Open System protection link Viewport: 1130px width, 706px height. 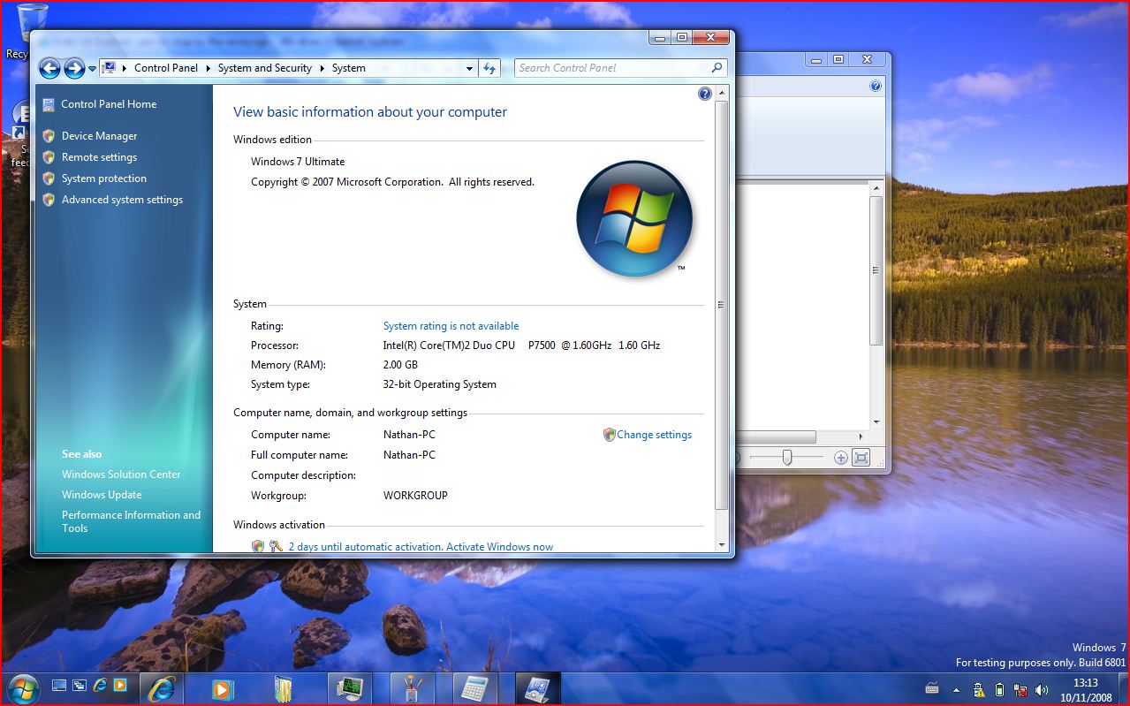click(104, 178)
